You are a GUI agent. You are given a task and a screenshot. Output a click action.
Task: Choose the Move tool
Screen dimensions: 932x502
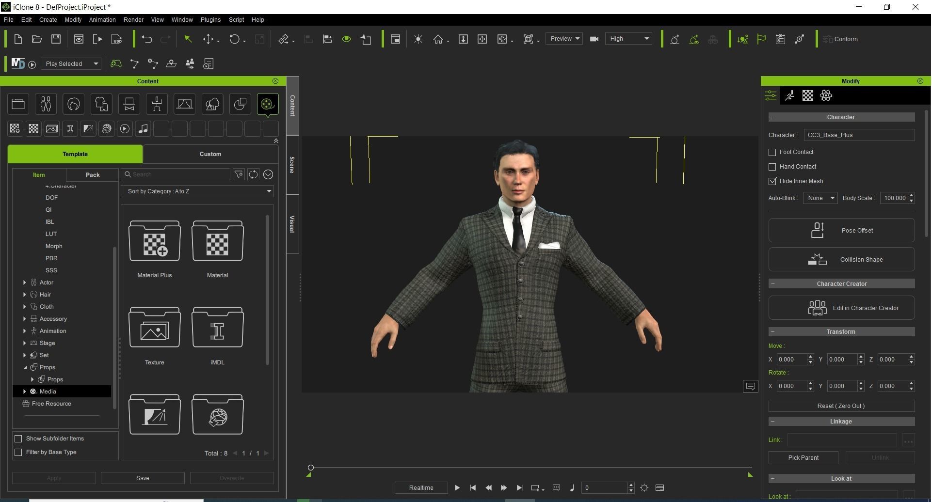click(209, 39)
